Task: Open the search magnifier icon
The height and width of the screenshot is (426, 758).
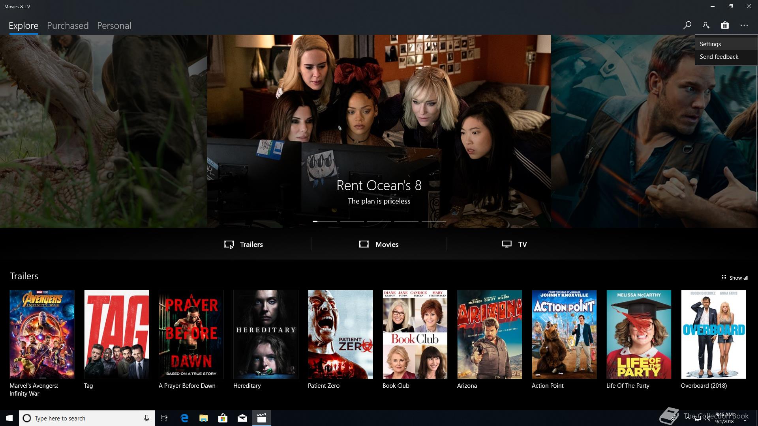Action: coord(687,25)
